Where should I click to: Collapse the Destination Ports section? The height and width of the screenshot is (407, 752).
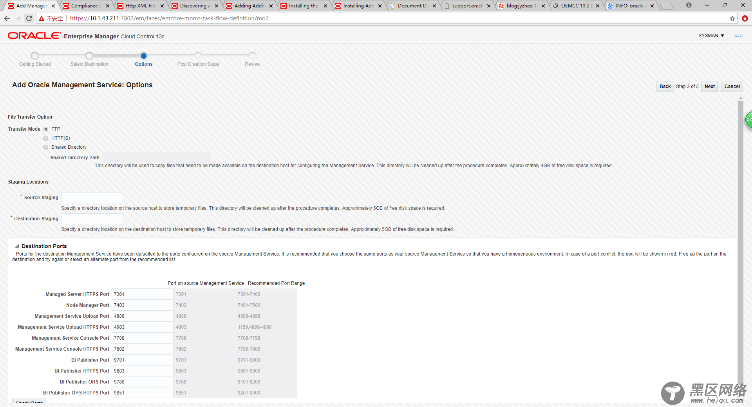tap(17, 246)
